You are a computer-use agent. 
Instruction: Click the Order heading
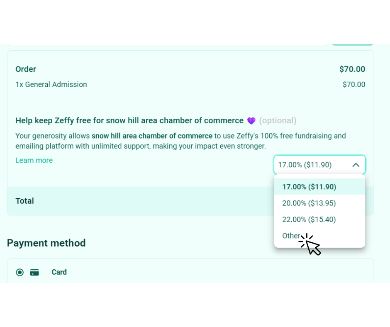tap(26, 69)
